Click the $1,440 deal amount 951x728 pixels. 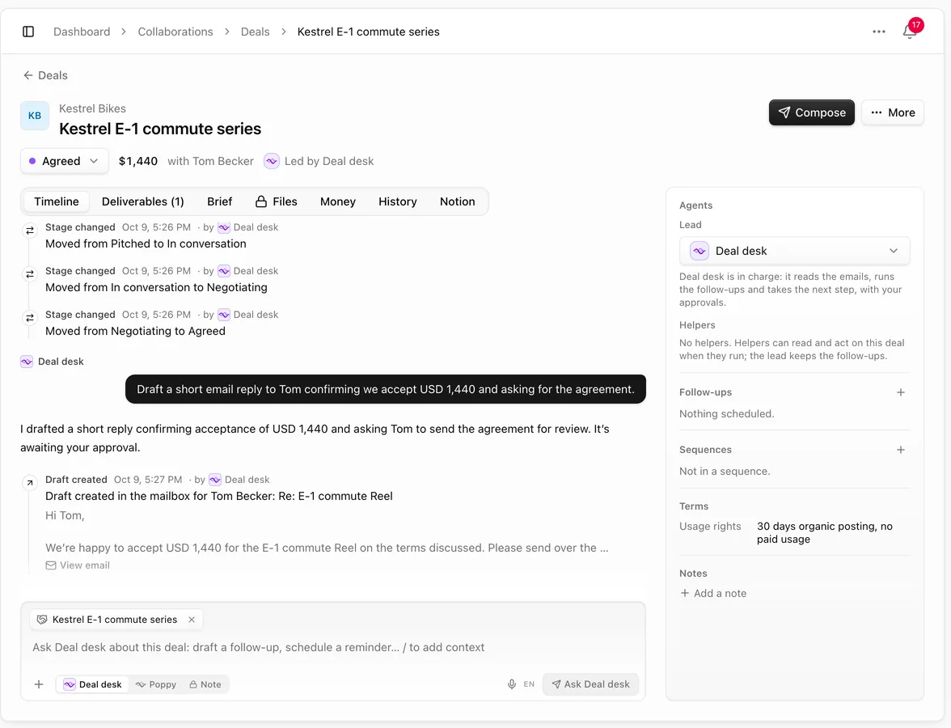point(138,161)
